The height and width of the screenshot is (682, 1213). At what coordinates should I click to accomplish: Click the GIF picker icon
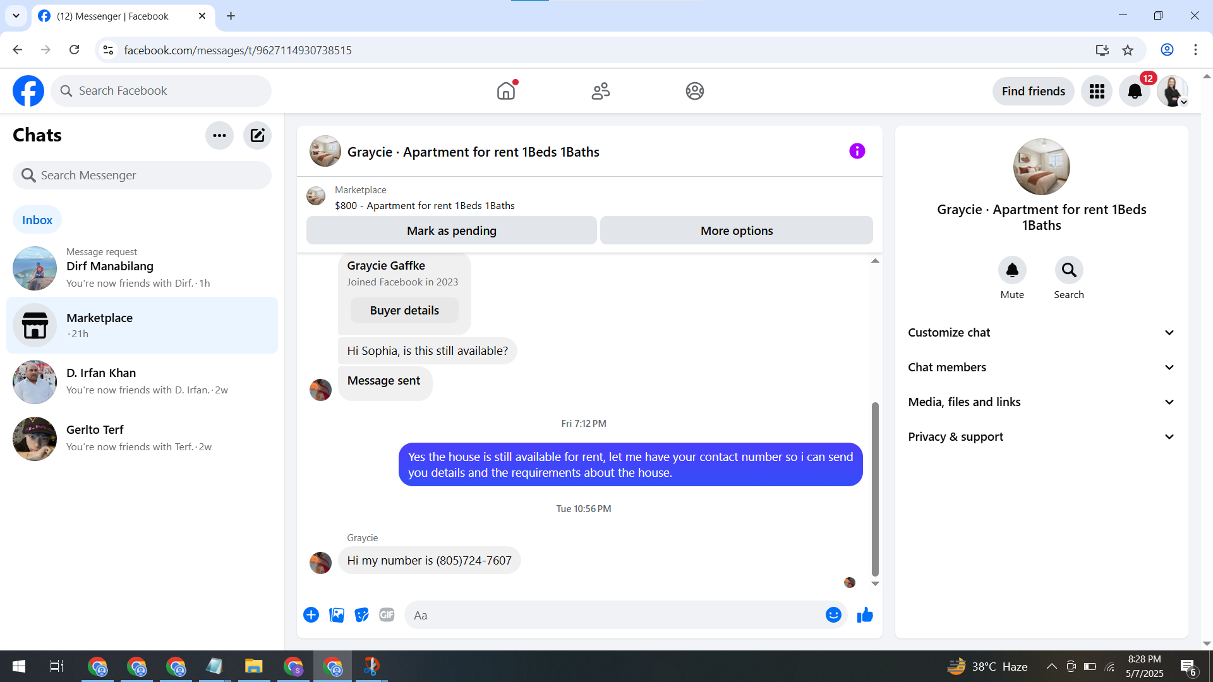[387, 615]
